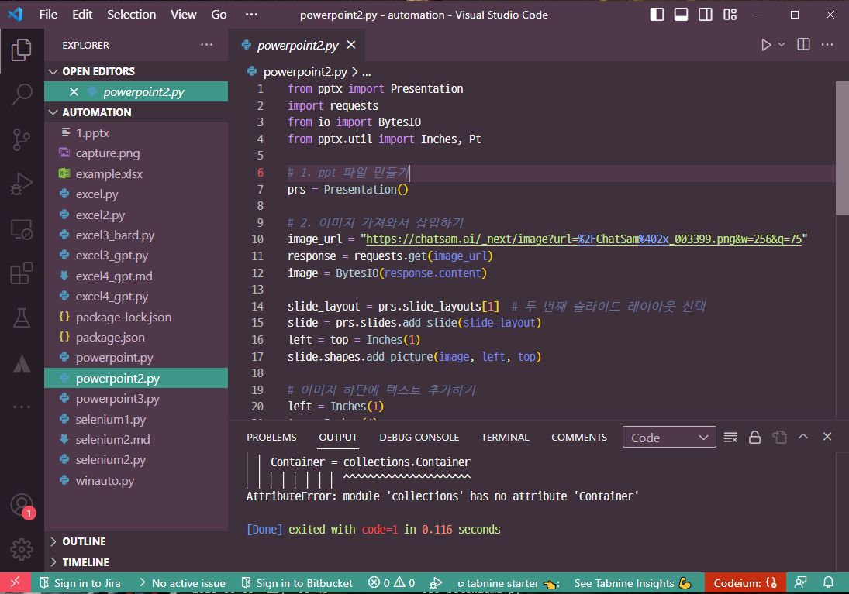Image resolution: width=849 pixels, height=594 pixels.
Task: Open the run button dropdown arrow
Action: click(x=782, y=45)
